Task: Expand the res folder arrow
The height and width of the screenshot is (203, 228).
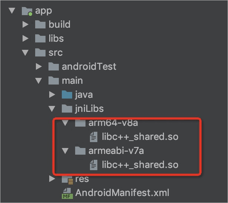Action: (x=52, y=179)
